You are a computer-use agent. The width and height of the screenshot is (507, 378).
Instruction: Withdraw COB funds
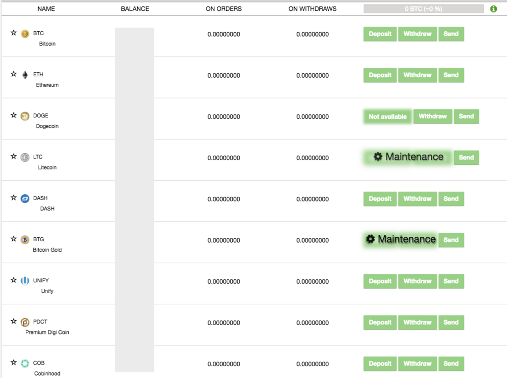coord(417,364)
